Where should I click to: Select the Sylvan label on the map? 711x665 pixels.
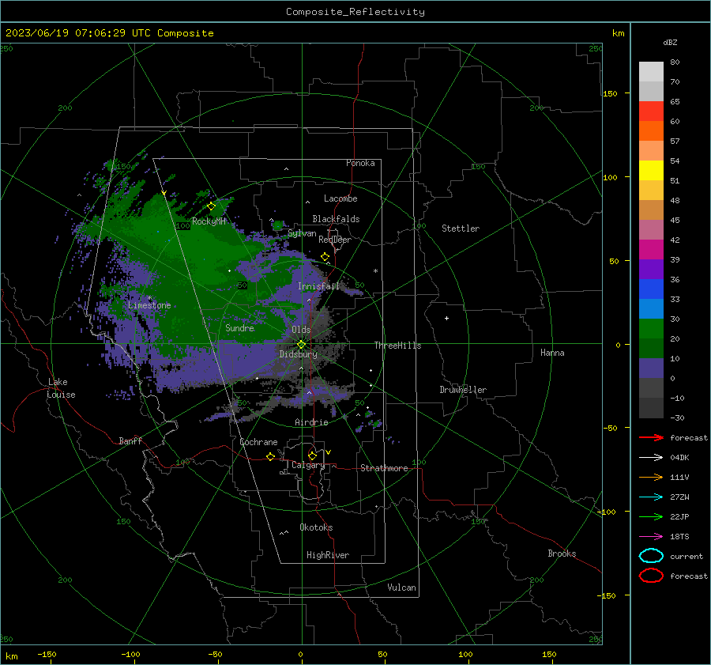coord(302,233)
